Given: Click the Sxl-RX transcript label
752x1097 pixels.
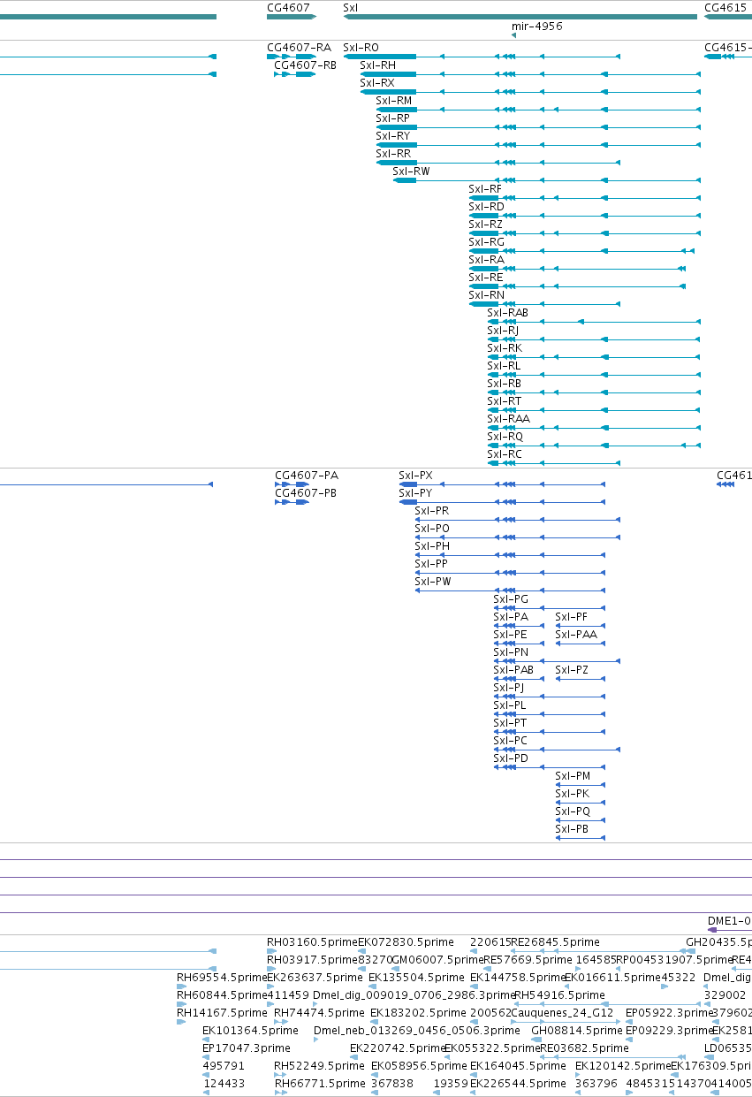Looking at the screenshot, I should 377,83.
